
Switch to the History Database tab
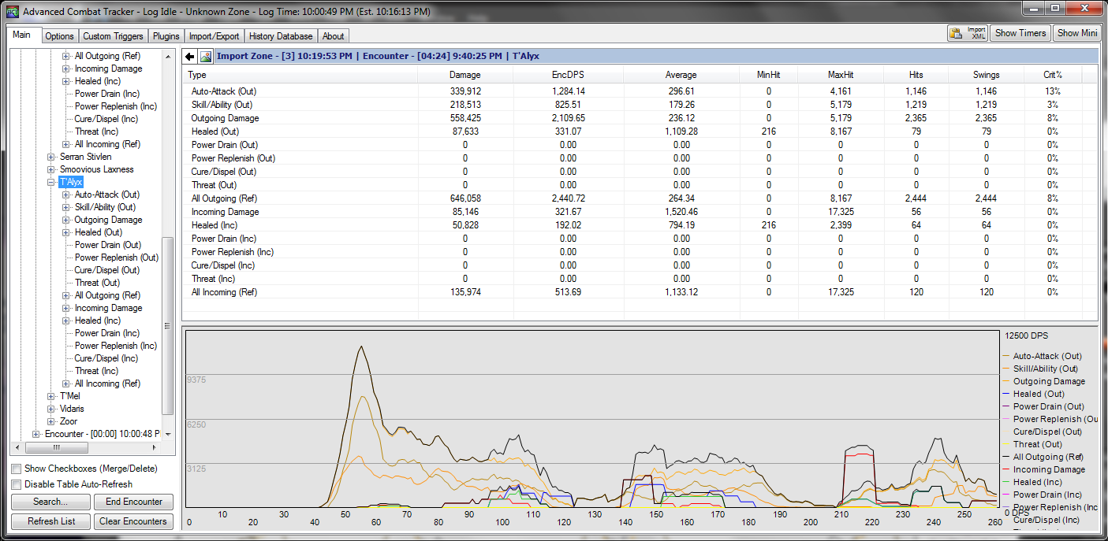(x=281, y=36)
